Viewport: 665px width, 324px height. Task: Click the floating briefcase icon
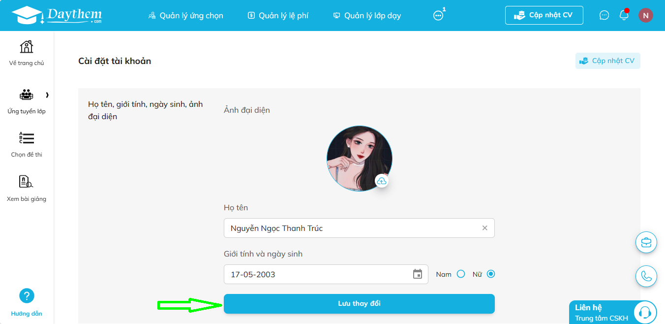click(646, 242)
